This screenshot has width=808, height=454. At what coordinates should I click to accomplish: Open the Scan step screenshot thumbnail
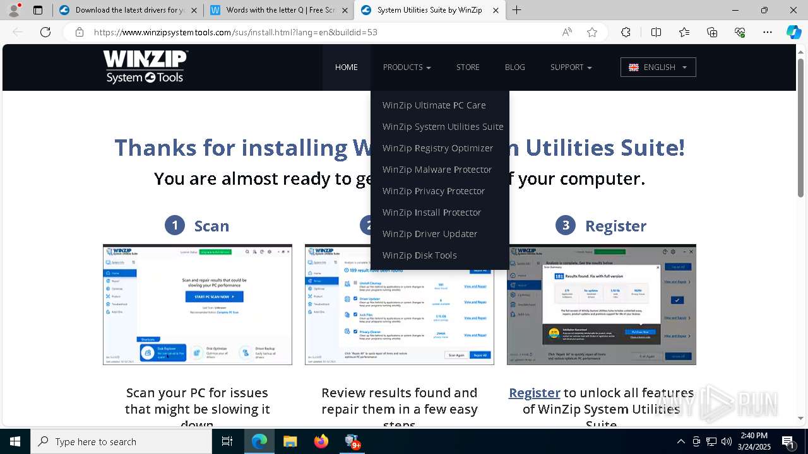pos(198,305)
